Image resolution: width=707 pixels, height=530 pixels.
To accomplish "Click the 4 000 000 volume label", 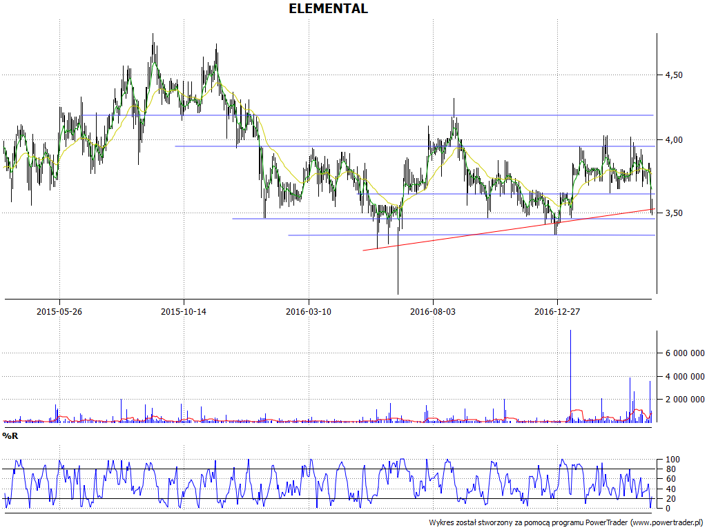I will click(x=685, y=376).
